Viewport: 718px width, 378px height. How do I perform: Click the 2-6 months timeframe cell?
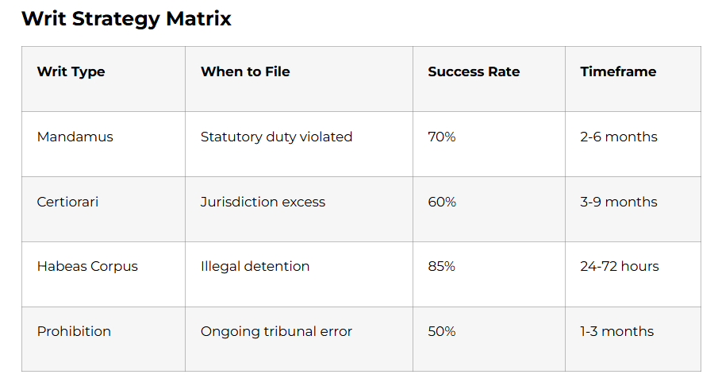(619, 137)
